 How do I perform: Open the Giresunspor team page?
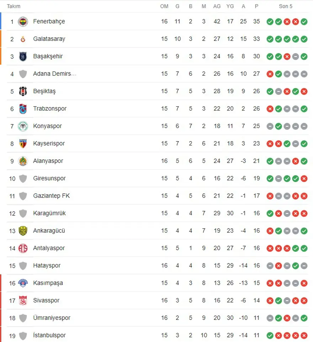coord(49,178)
